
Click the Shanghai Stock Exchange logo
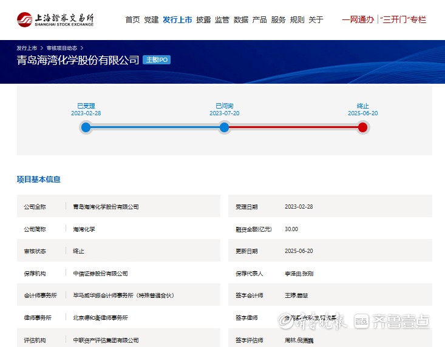click(55, 19)
